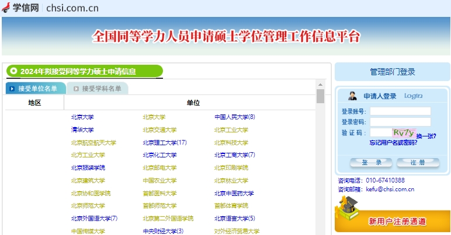Click the scrollbar up arrow of the unit list
Screen dimensions: 451x235
320,85
